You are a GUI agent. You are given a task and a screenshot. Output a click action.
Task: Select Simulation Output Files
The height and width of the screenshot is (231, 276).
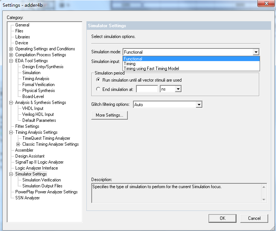(42, 186)
